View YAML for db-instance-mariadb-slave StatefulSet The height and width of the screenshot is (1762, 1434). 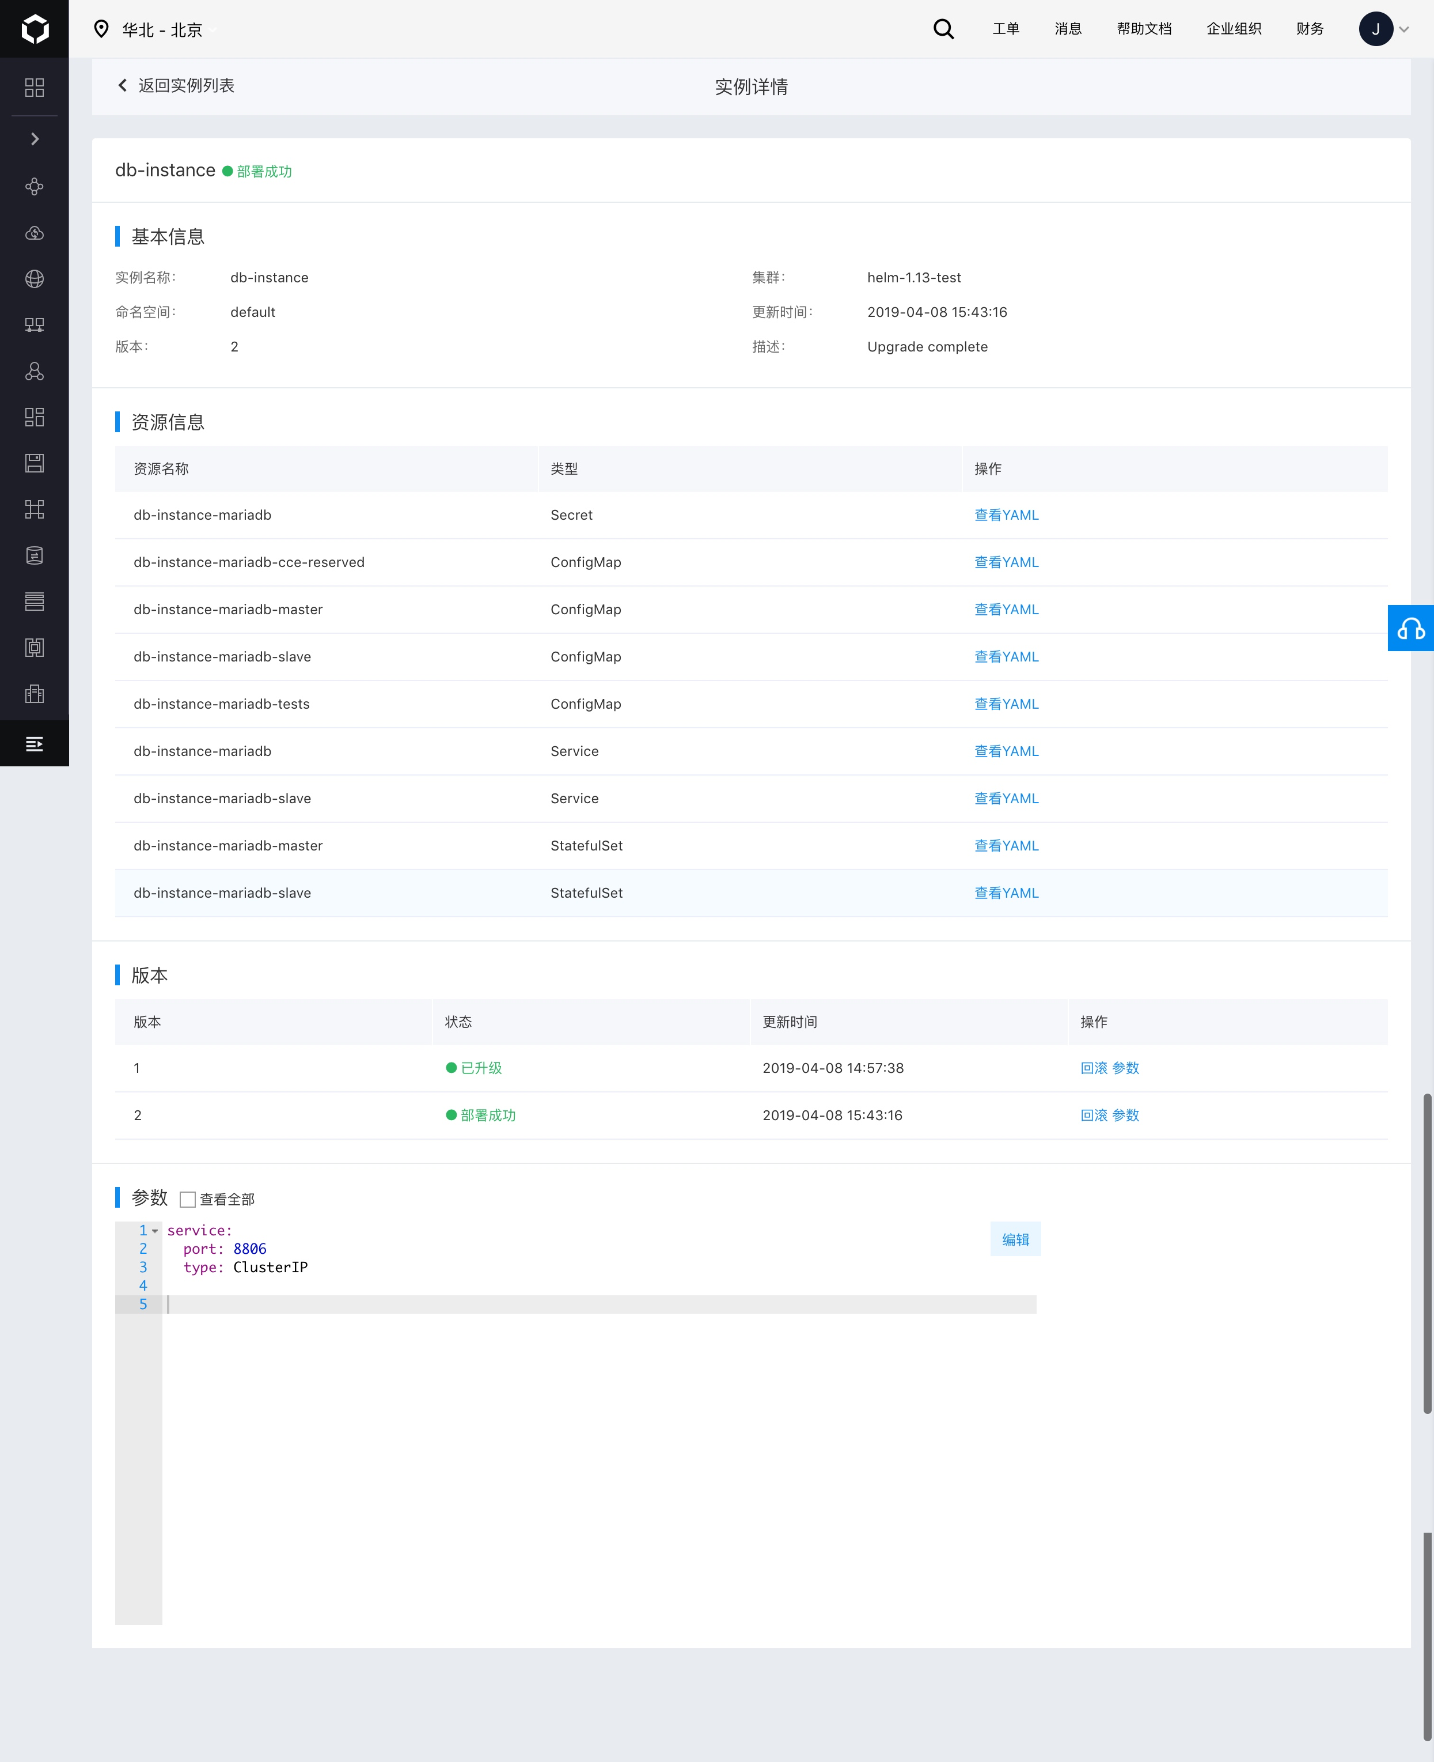tap(1006, 893)
